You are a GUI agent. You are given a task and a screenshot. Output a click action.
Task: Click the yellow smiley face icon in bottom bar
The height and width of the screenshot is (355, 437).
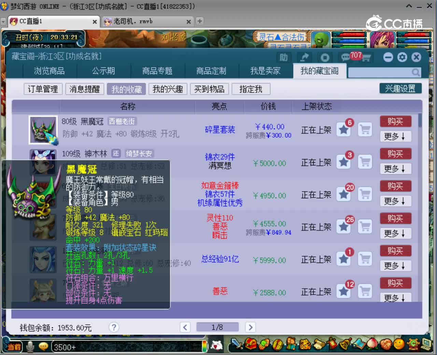pyautogui.click(x=399, y=344)
